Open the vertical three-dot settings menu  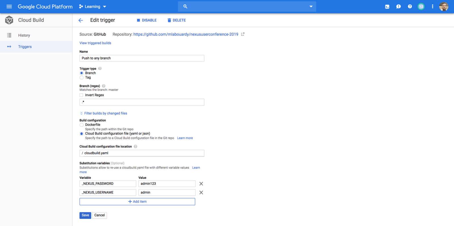432,7
